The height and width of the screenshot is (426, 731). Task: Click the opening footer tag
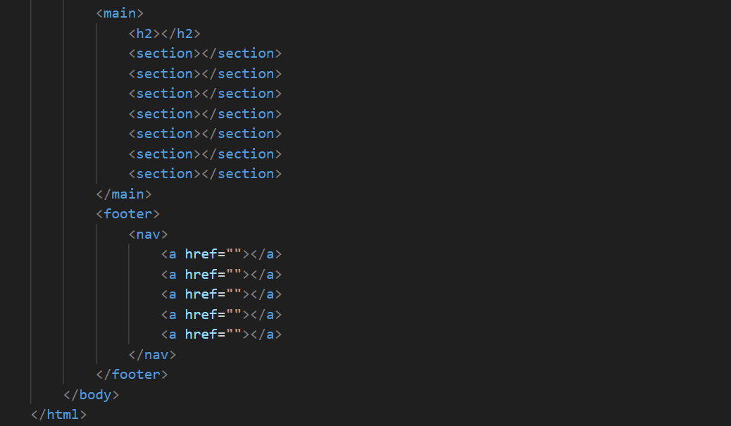click(128, 213)
